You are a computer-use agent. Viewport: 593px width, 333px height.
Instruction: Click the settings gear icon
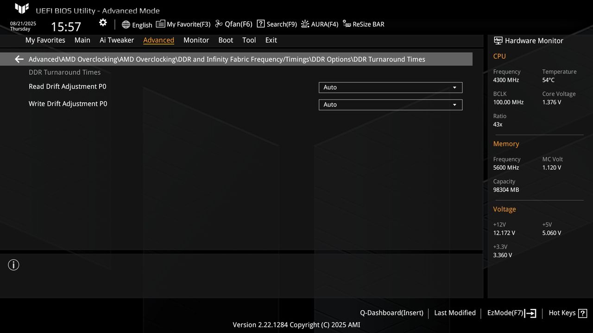(102, 22)
